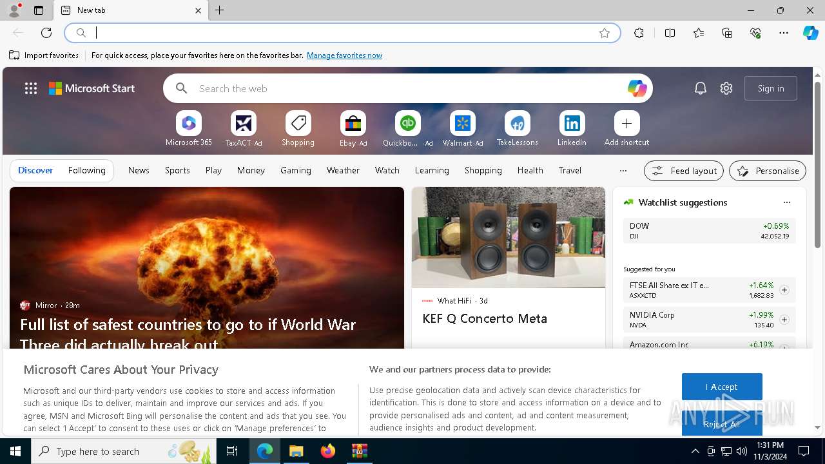Open Walmart ad shortcut
This screenshot has width=825, height=464.
(x=462, y=128)
